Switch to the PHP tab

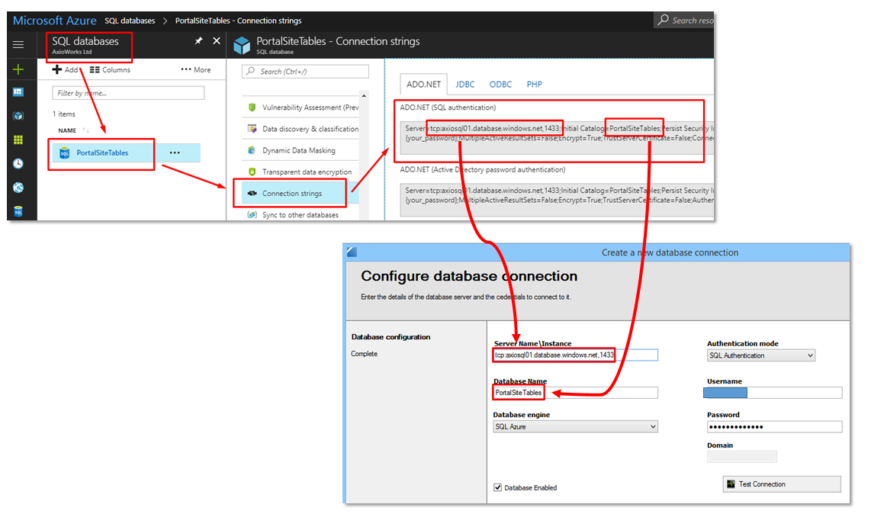[535, 85]
